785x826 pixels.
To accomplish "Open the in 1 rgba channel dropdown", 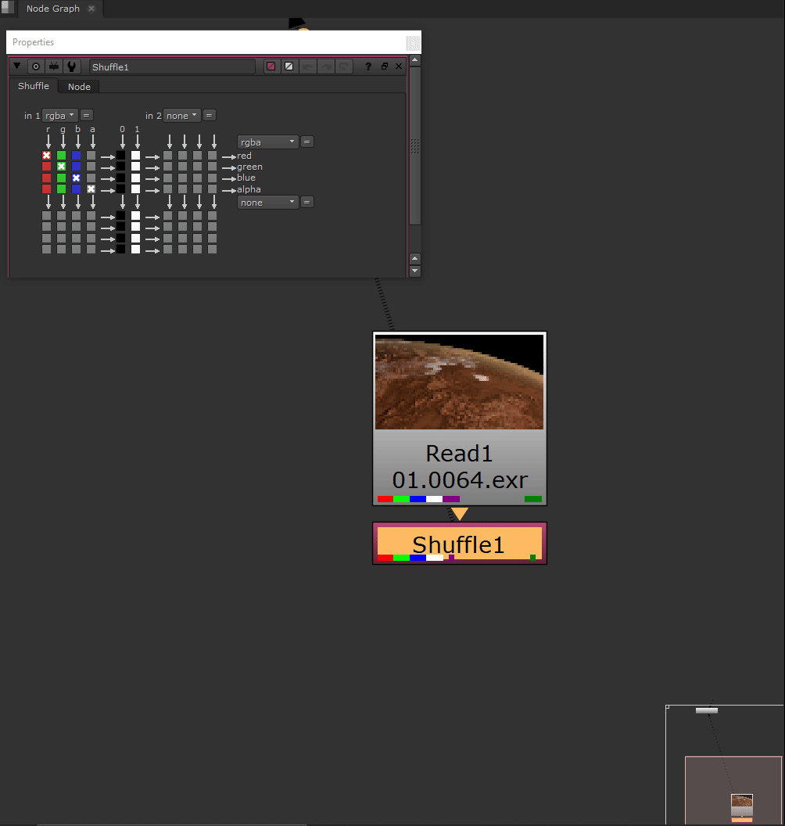I will pyautogui.click(x=60, y=115).
